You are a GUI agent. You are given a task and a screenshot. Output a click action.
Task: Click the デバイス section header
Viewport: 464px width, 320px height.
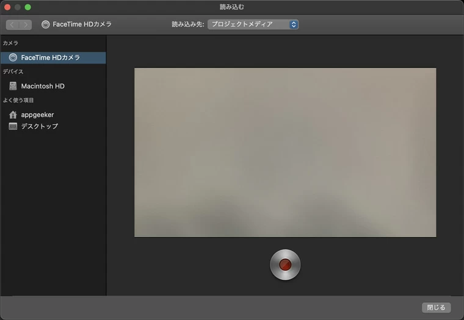13,72
